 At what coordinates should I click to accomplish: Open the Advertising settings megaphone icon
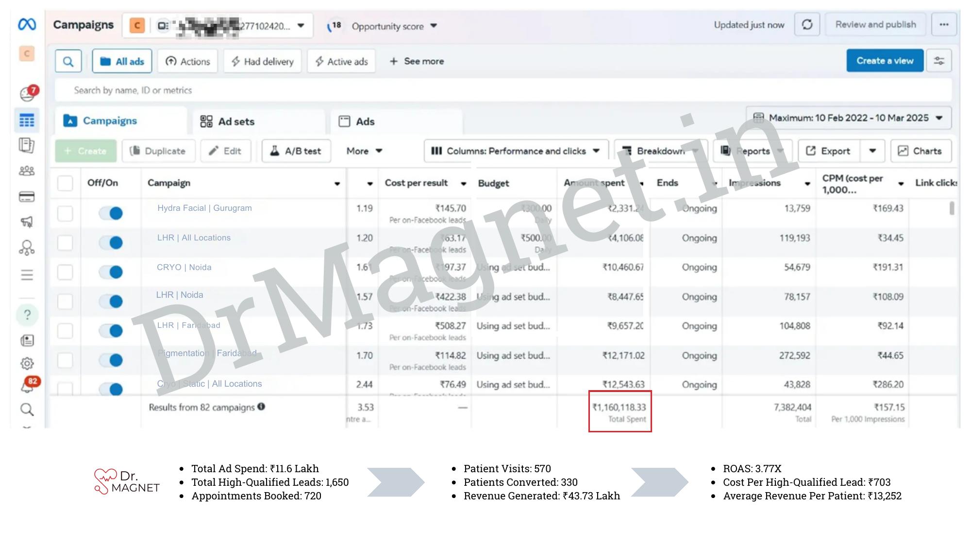point(27,222)
